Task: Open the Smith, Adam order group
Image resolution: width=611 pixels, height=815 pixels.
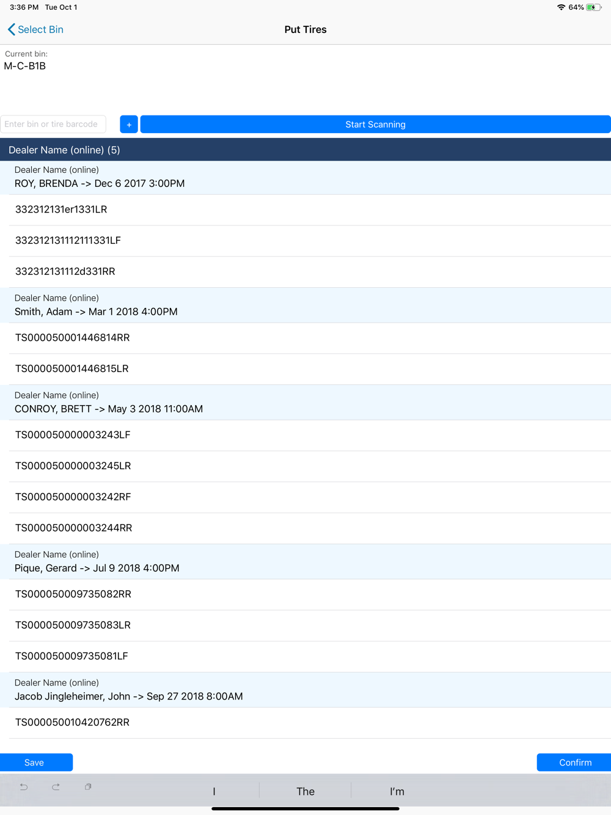Action: [x=305, y=305]
